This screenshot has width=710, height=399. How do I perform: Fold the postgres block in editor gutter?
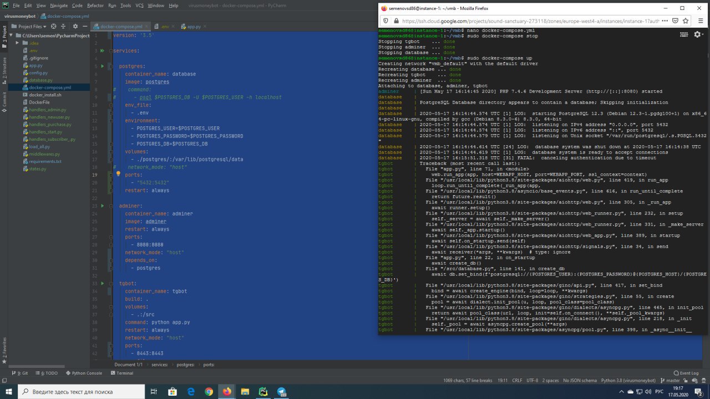point(111,66)
